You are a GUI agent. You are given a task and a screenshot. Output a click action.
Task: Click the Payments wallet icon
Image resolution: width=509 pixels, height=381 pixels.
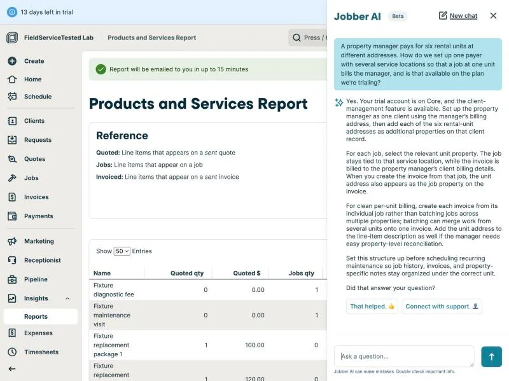[x=12, y=216]
